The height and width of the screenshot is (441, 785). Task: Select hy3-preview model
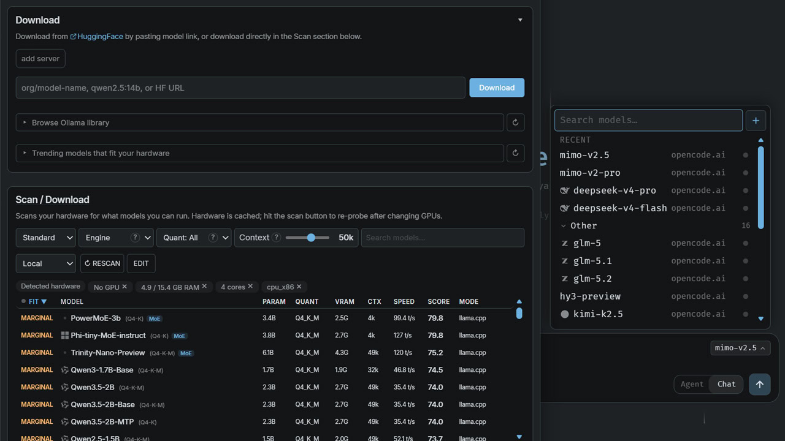coord(655,296)
